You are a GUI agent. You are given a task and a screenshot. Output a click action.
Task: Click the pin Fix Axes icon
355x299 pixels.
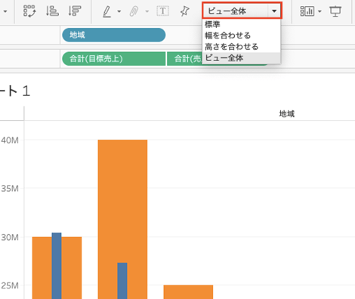pos(185,11)
